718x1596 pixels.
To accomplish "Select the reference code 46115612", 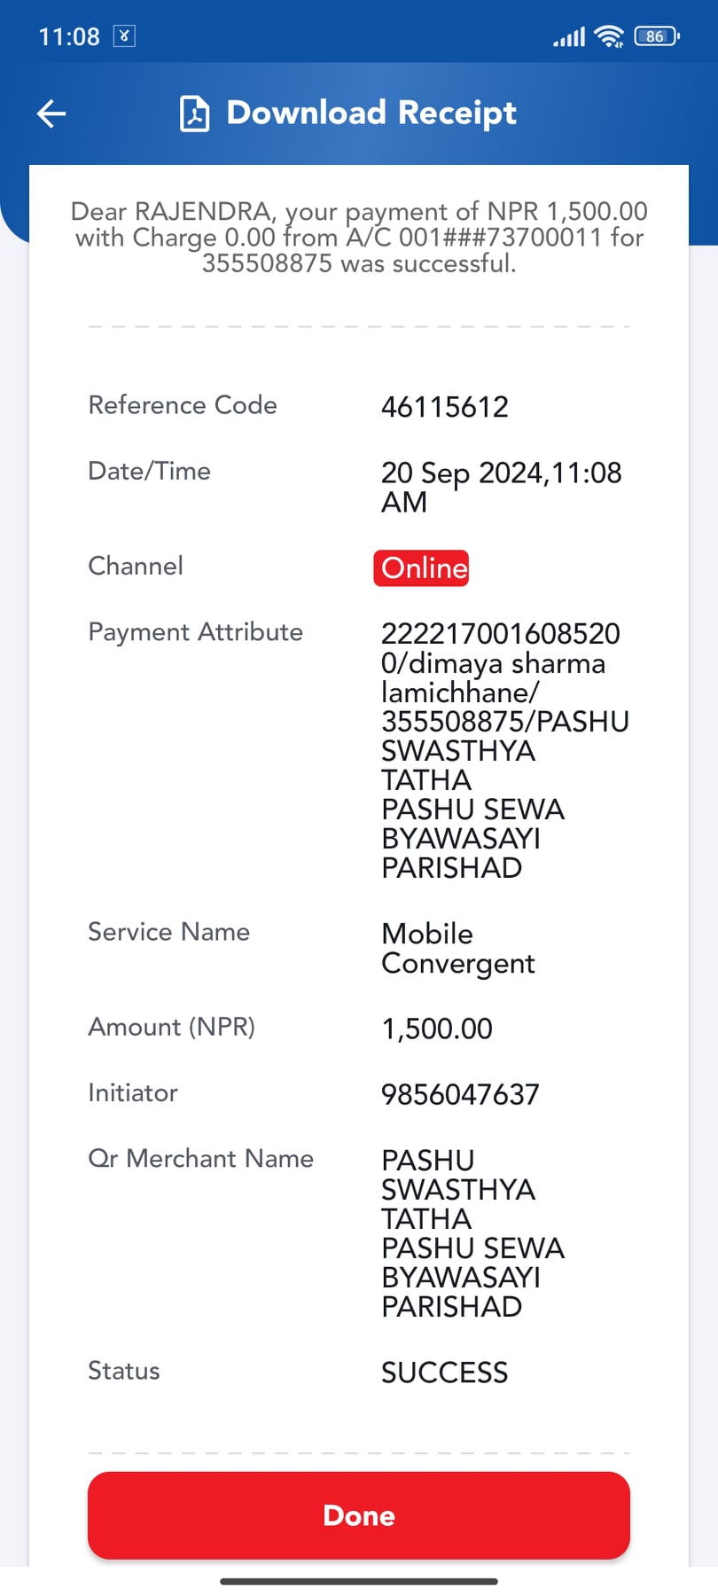I will [x=445, y=407].
